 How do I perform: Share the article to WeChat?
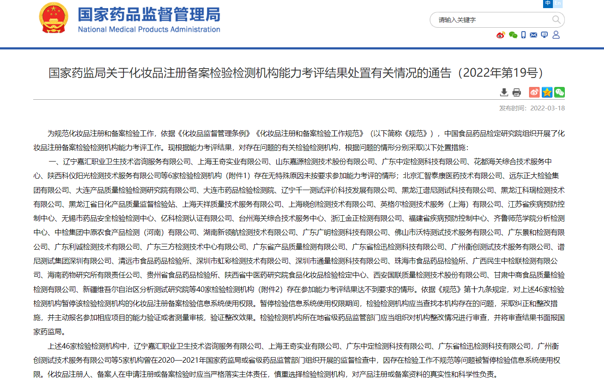[559, 92]
